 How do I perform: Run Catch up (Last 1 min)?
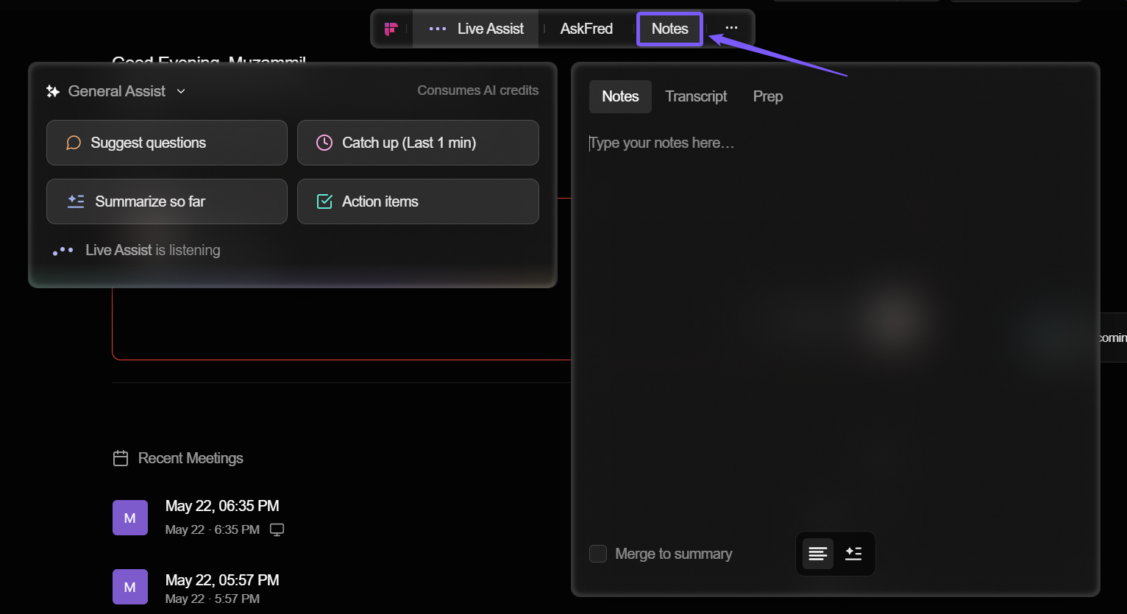[x=418, y=143]
